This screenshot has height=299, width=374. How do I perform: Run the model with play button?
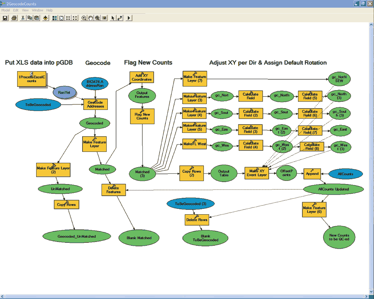coord(129,18)
